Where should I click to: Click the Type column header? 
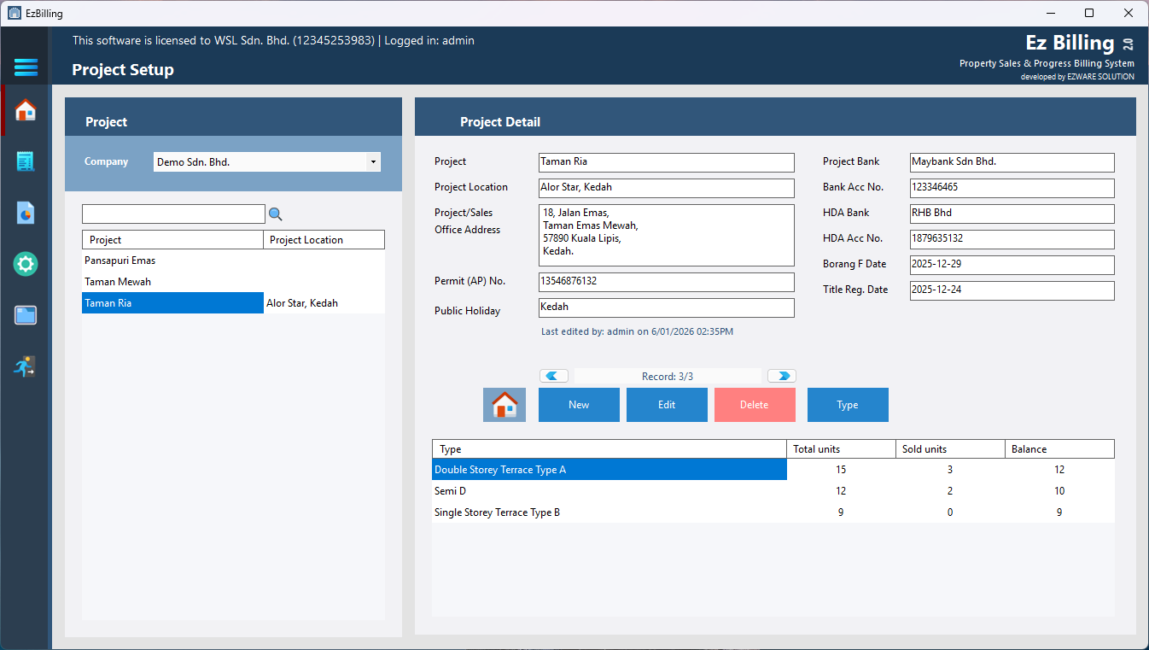609,449
